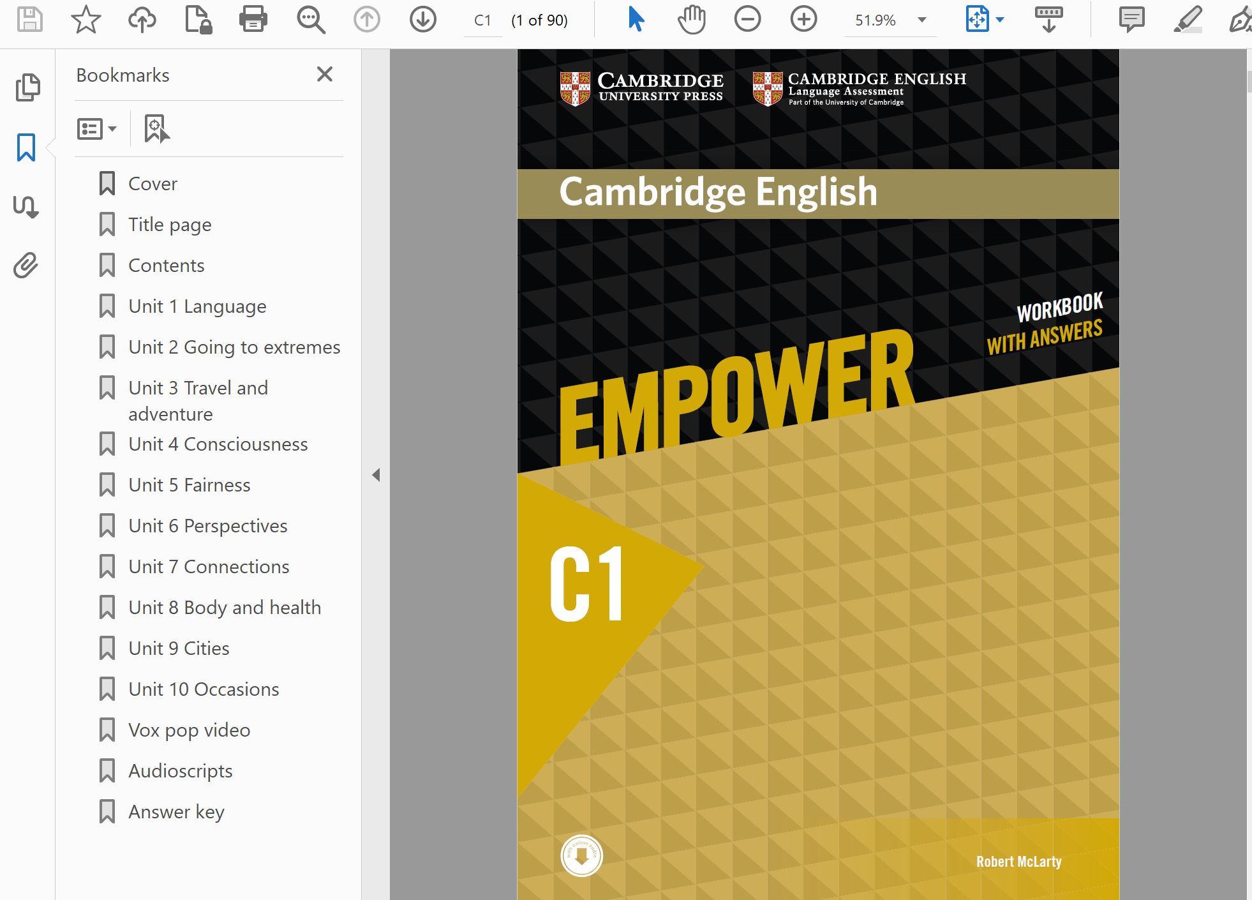
Task: Go to Audioscripts bookmark
Action: pos(180,771)
